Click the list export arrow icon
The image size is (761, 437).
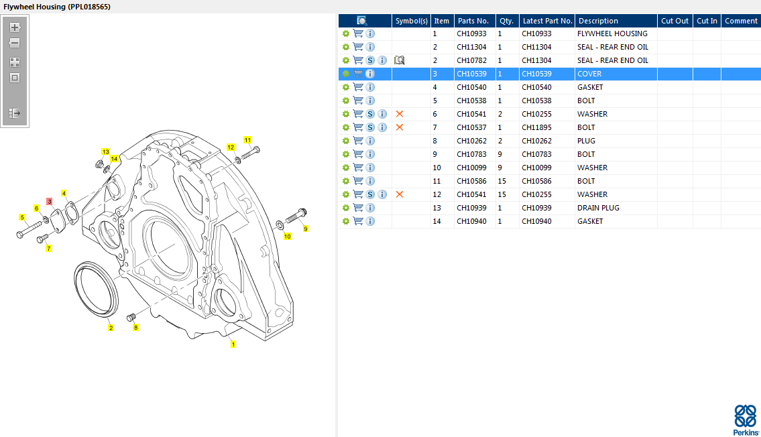[x=15, y=113]
